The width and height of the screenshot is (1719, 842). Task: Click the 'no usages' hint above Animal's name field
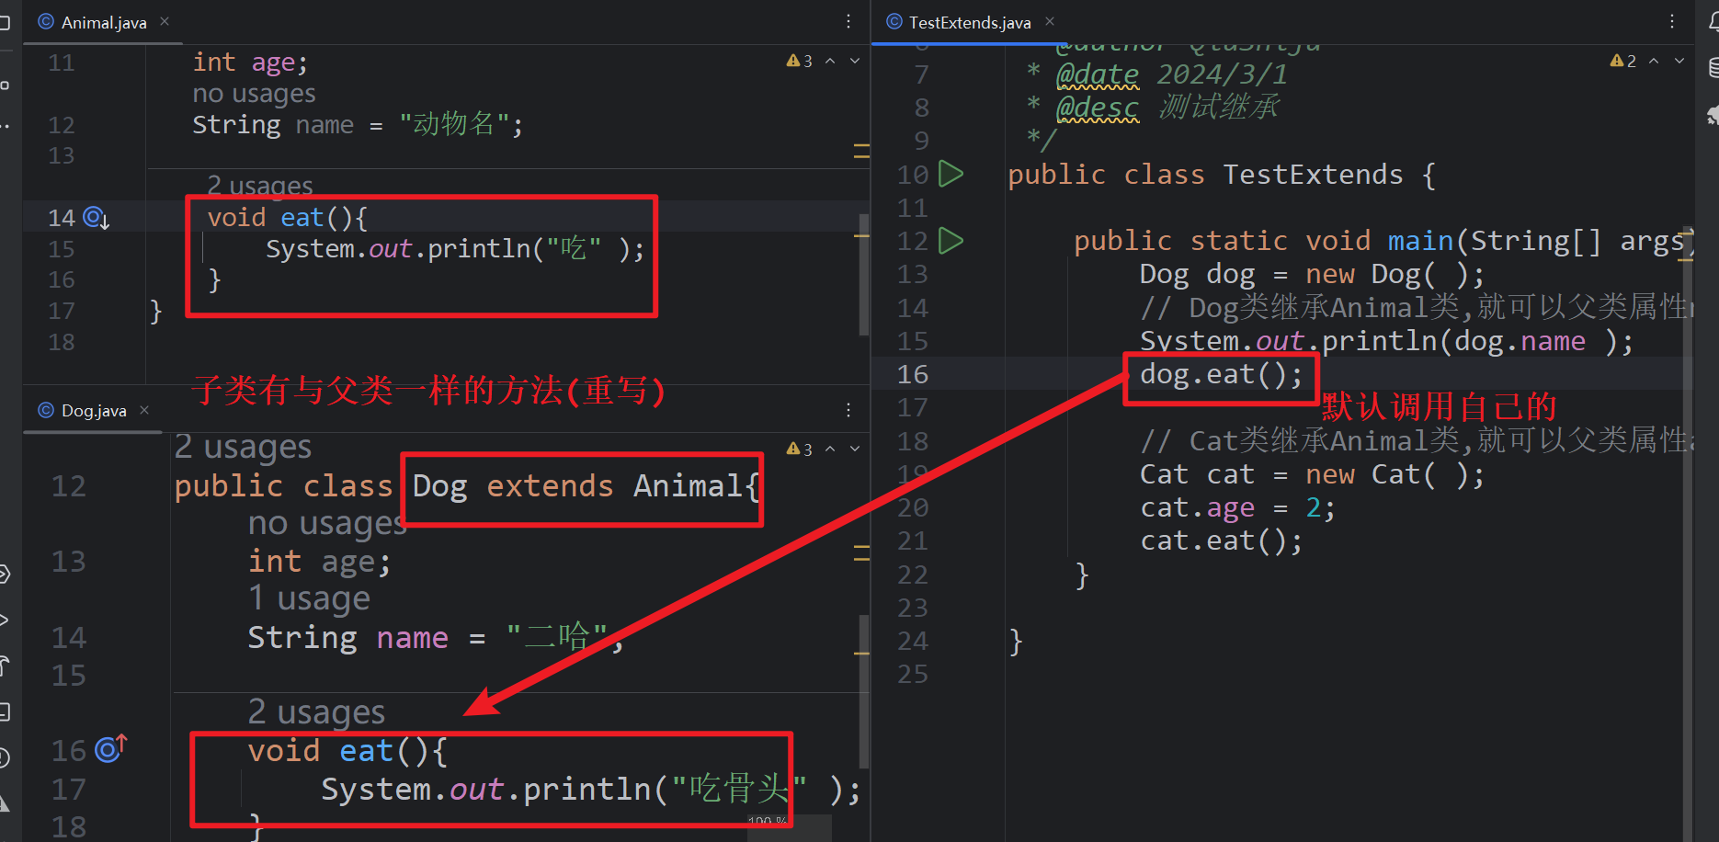click(x=254, y=94)
